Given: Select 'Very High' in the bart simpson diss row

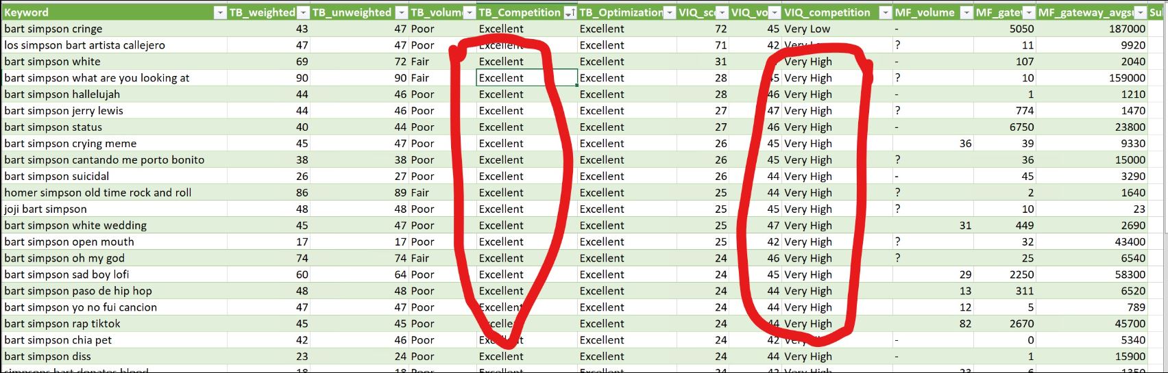Looking at the screenshot, I should [837, 357].
